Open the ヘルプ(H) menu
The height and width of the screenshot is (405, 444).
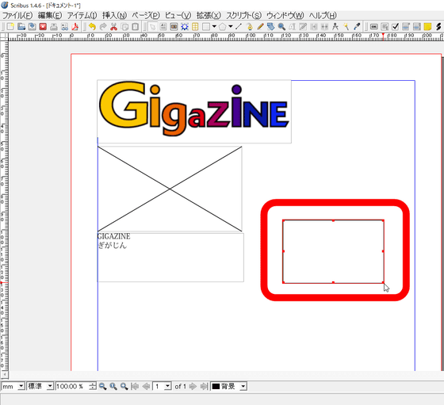pyautogui.click(x=323, y=15)
